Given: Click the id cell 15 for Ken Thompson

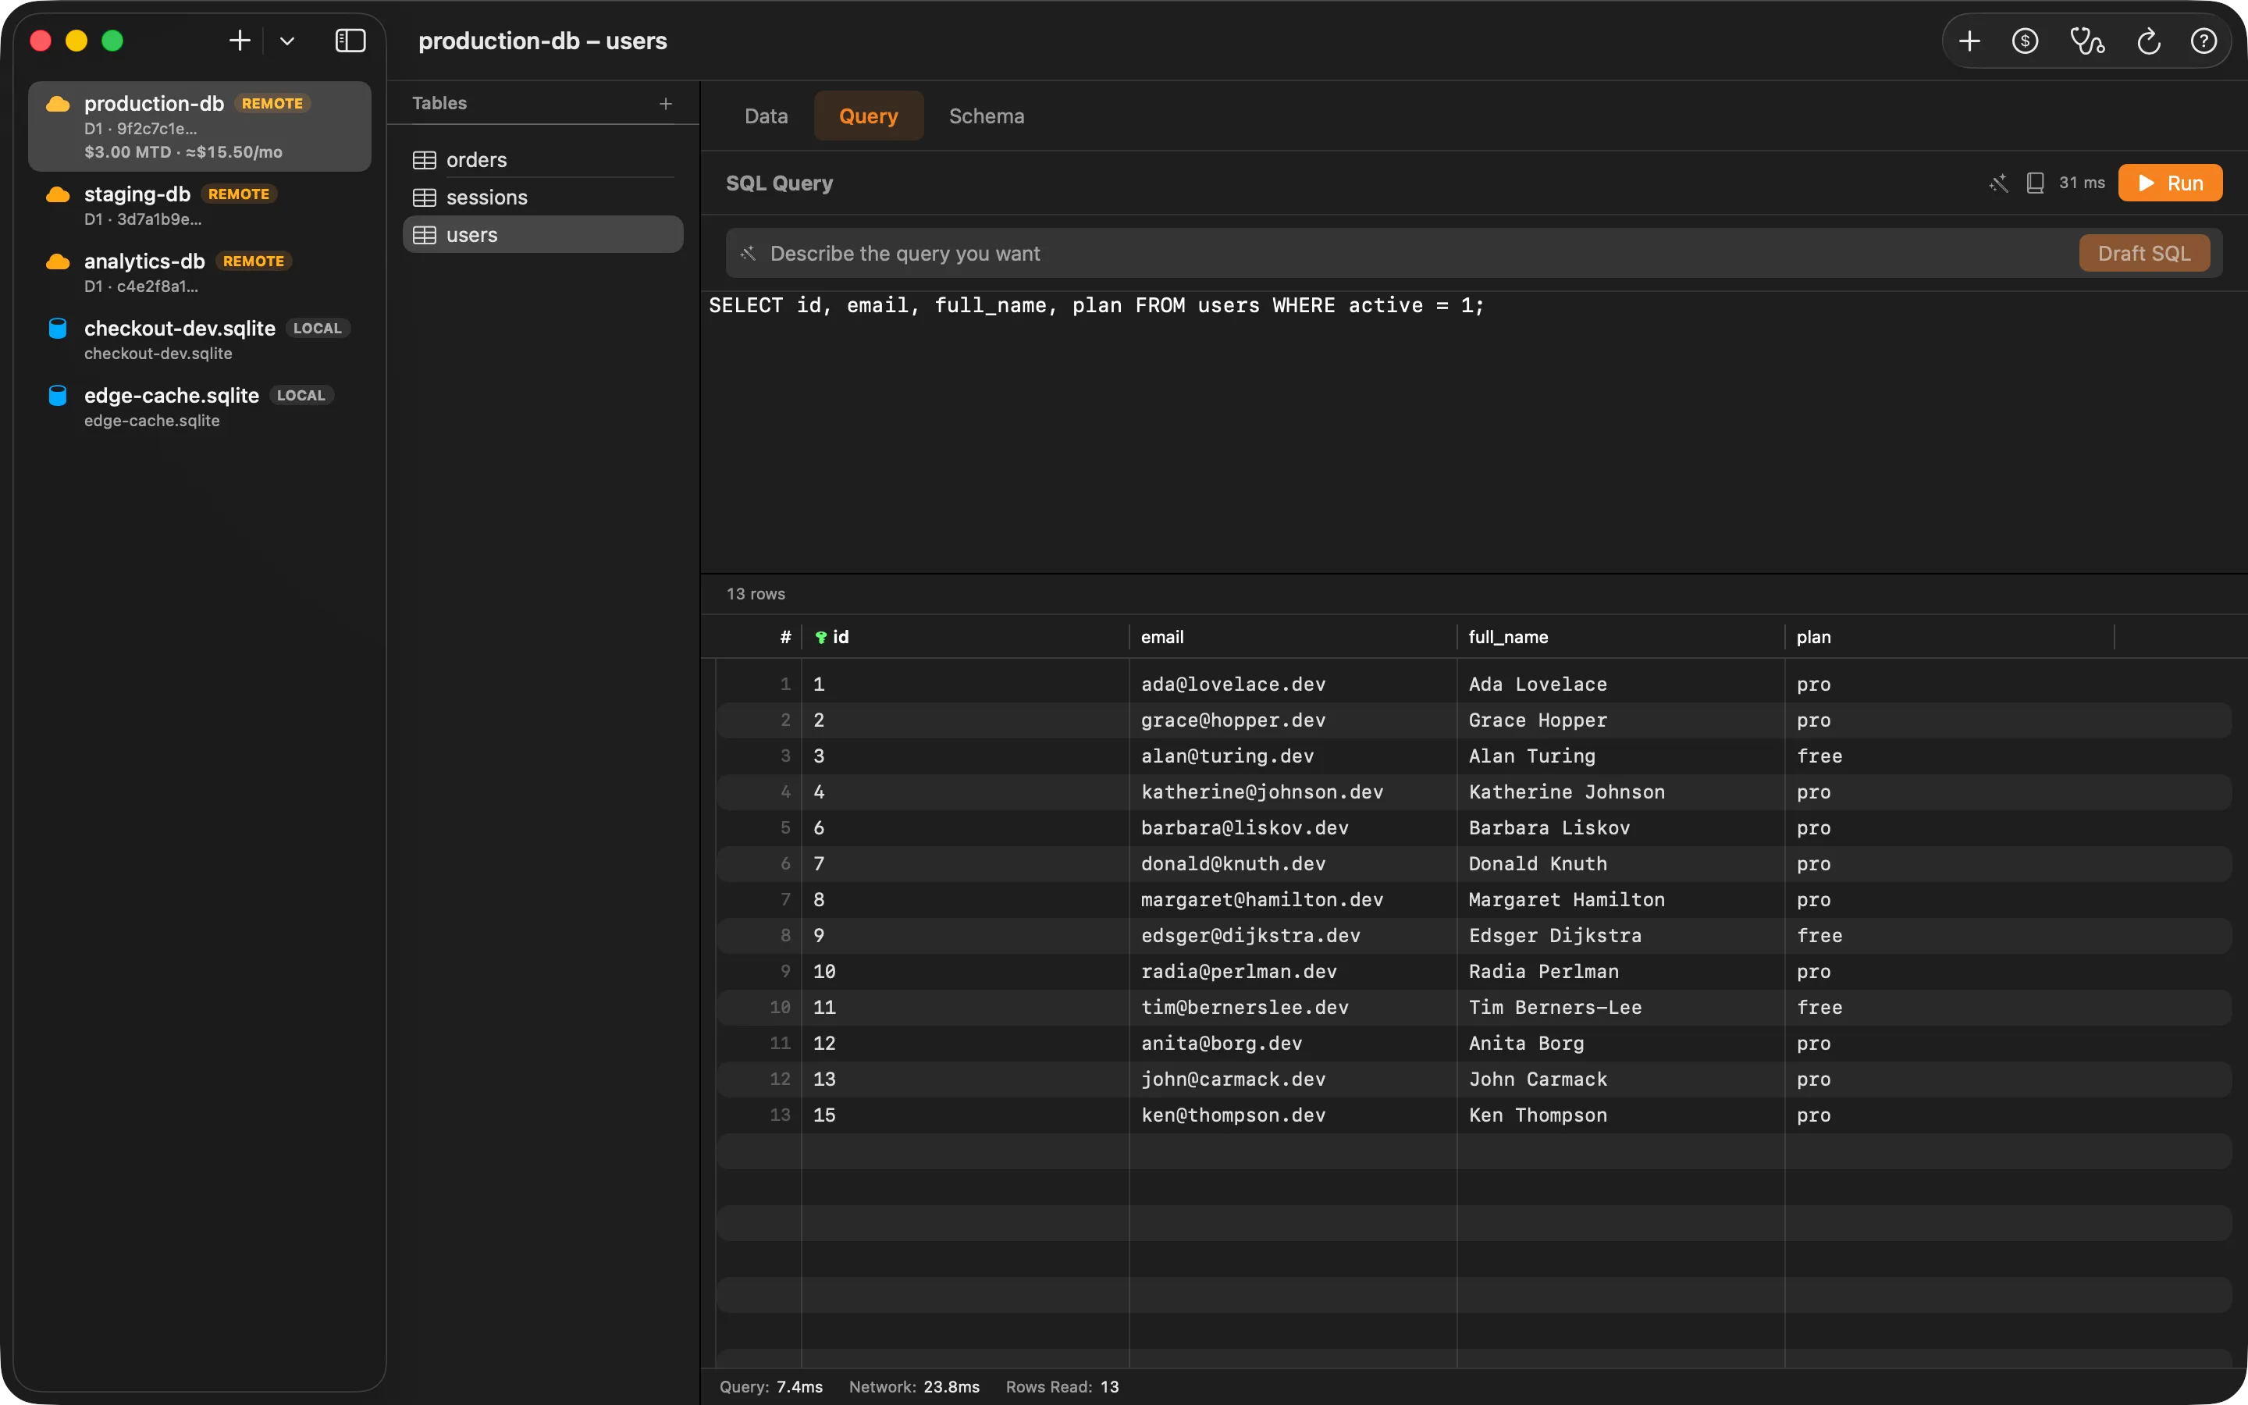Looking at the screenshot, I should [824, 1115].
